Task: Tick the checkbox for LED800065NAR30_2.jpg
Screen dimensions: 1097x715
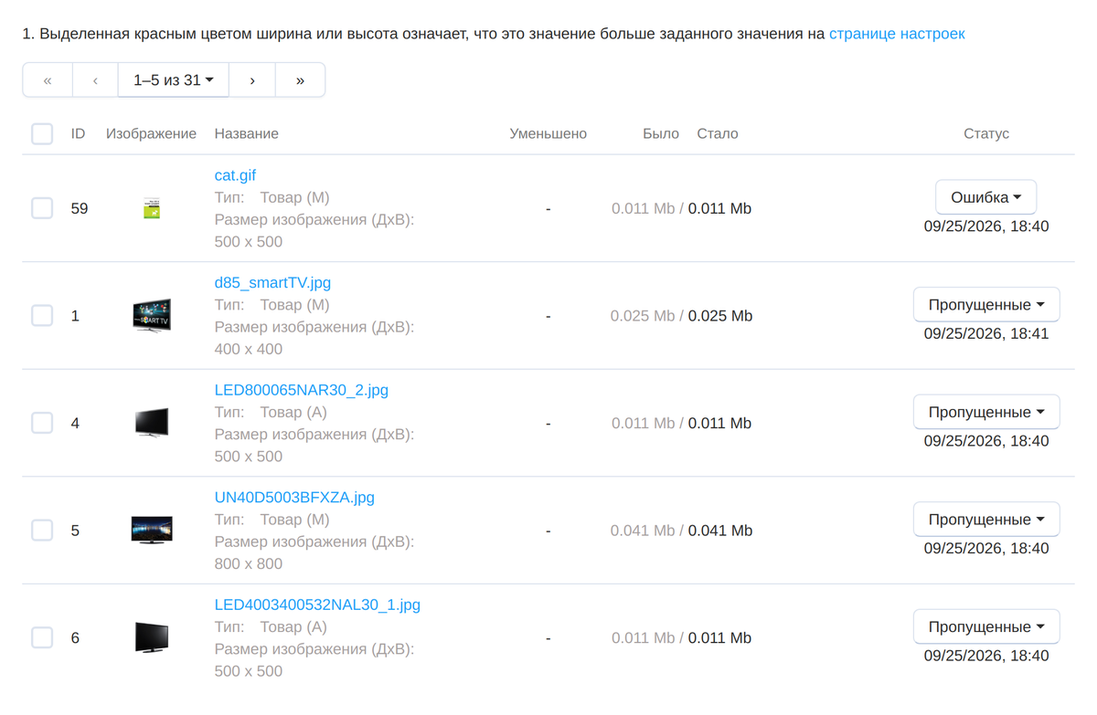Action: point(42,423)
